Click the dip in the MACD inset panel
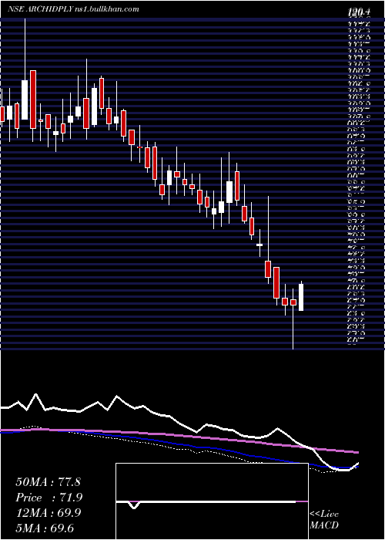 point(134,505)
